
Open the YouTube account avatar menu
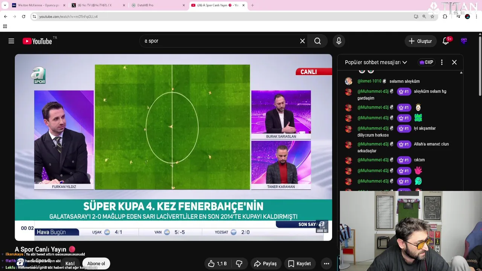click(464, 41)
